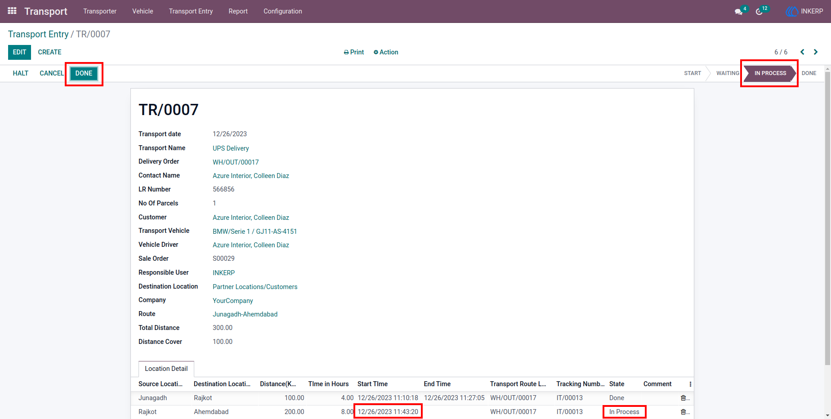Open the Report menu

238,11
